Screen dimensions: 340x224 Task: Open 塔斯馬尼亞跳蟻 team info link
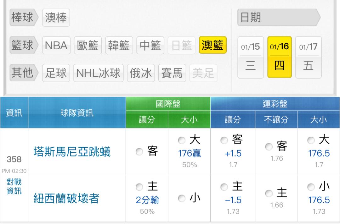click(72, 151)
